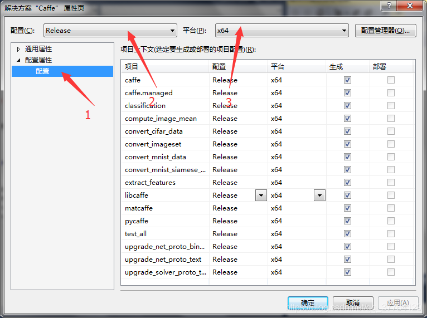The image size is (427, 318).
Task: Select the classification project name
Action: tap(145, 106)
